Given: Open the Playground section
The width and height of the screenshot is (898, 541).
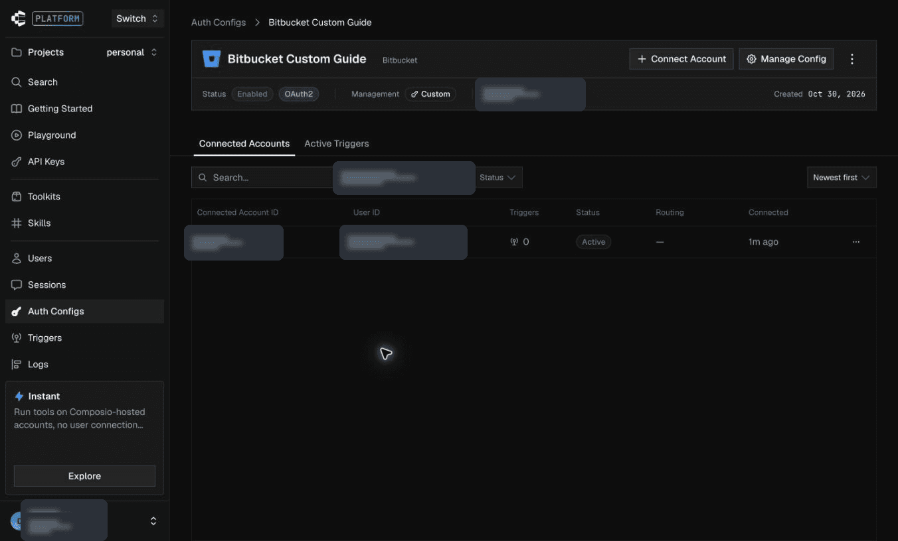Looking at the screenshot, I should tap(85, 135).
